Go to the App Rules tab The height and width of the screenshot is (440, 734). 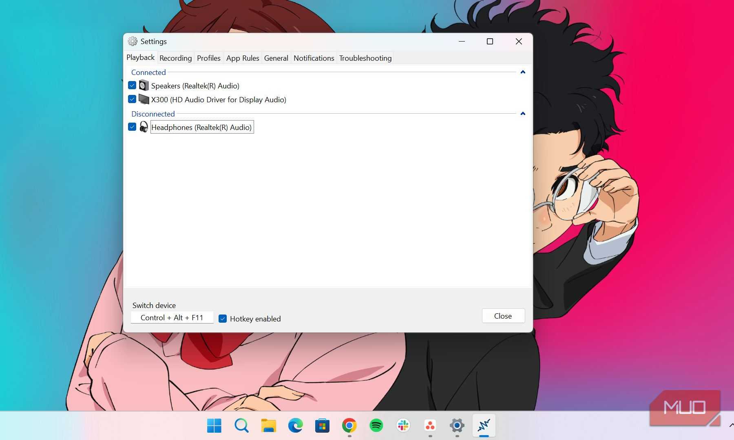(x=243, y=58)
